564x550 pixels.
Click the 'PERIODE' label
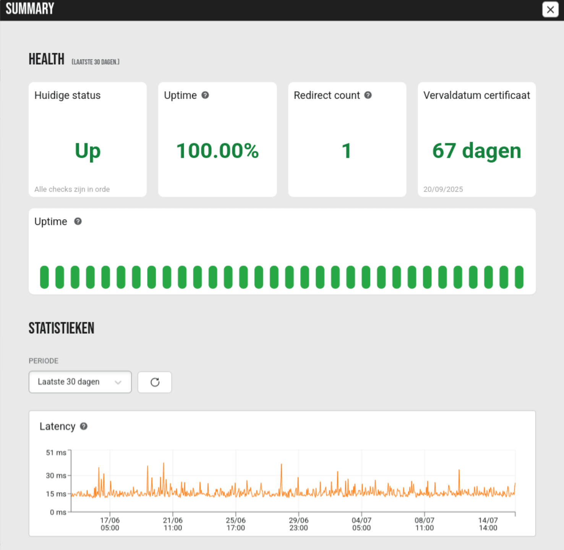[44, 361]
